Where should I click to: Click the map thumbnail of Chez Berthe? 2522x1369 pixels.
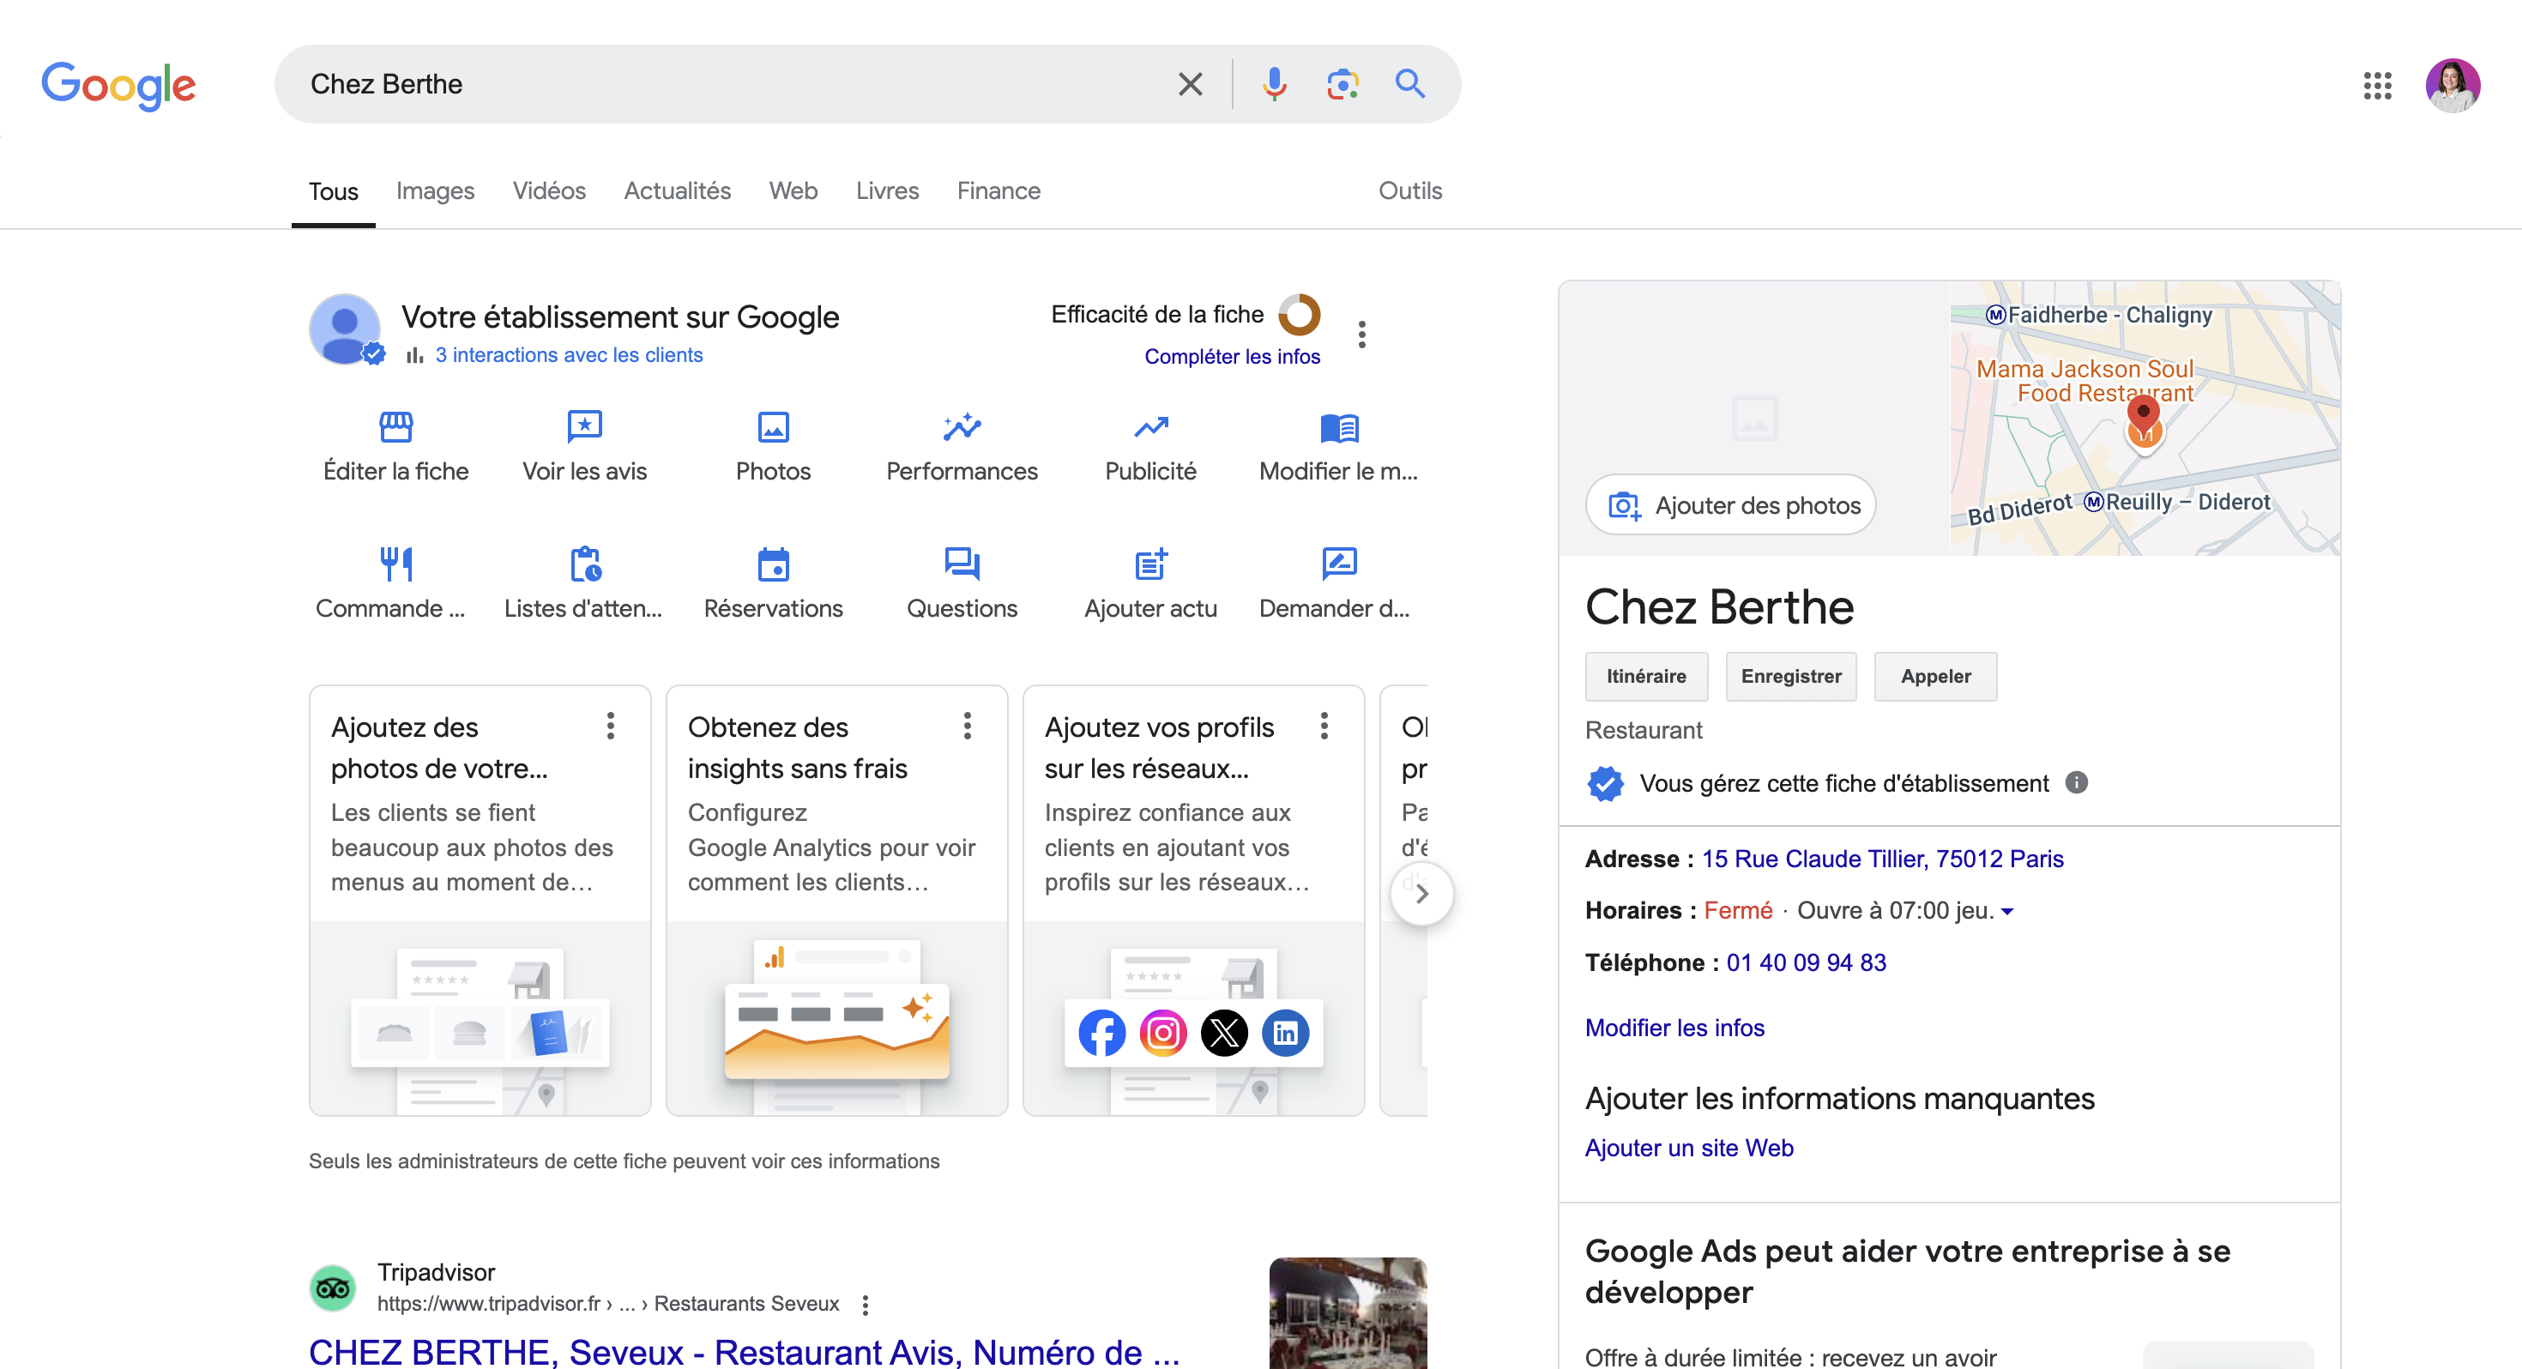(x=2144, y=418)
